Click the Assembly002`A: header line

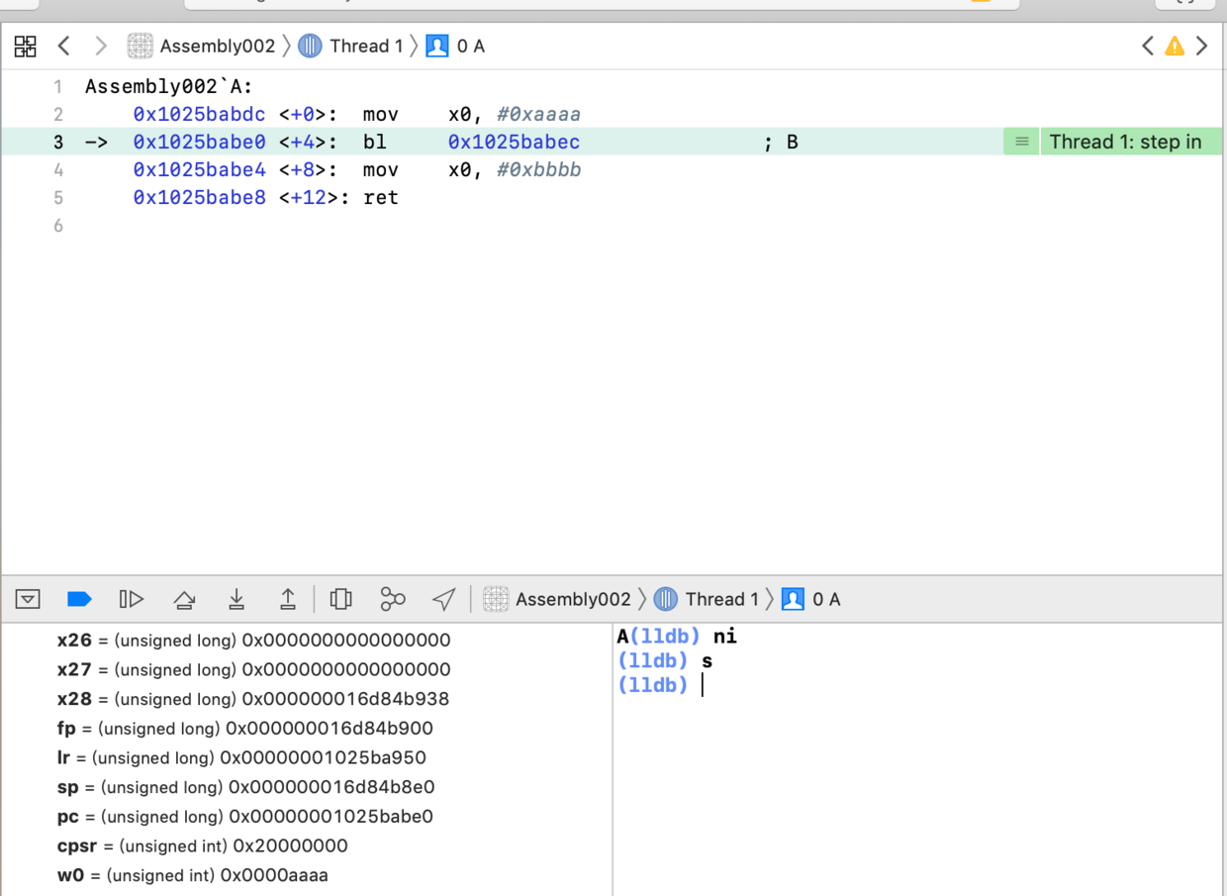[169, 86]
